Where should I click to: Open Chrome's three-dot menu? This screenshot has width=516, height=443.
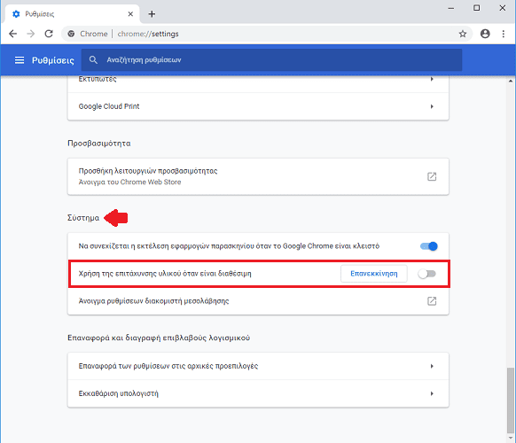(504, 34)
